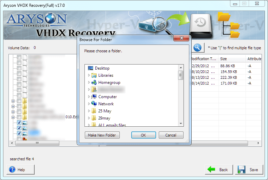Select the Homegroup icon
This screenshot has width=268, height=180.
click(94, 83)
